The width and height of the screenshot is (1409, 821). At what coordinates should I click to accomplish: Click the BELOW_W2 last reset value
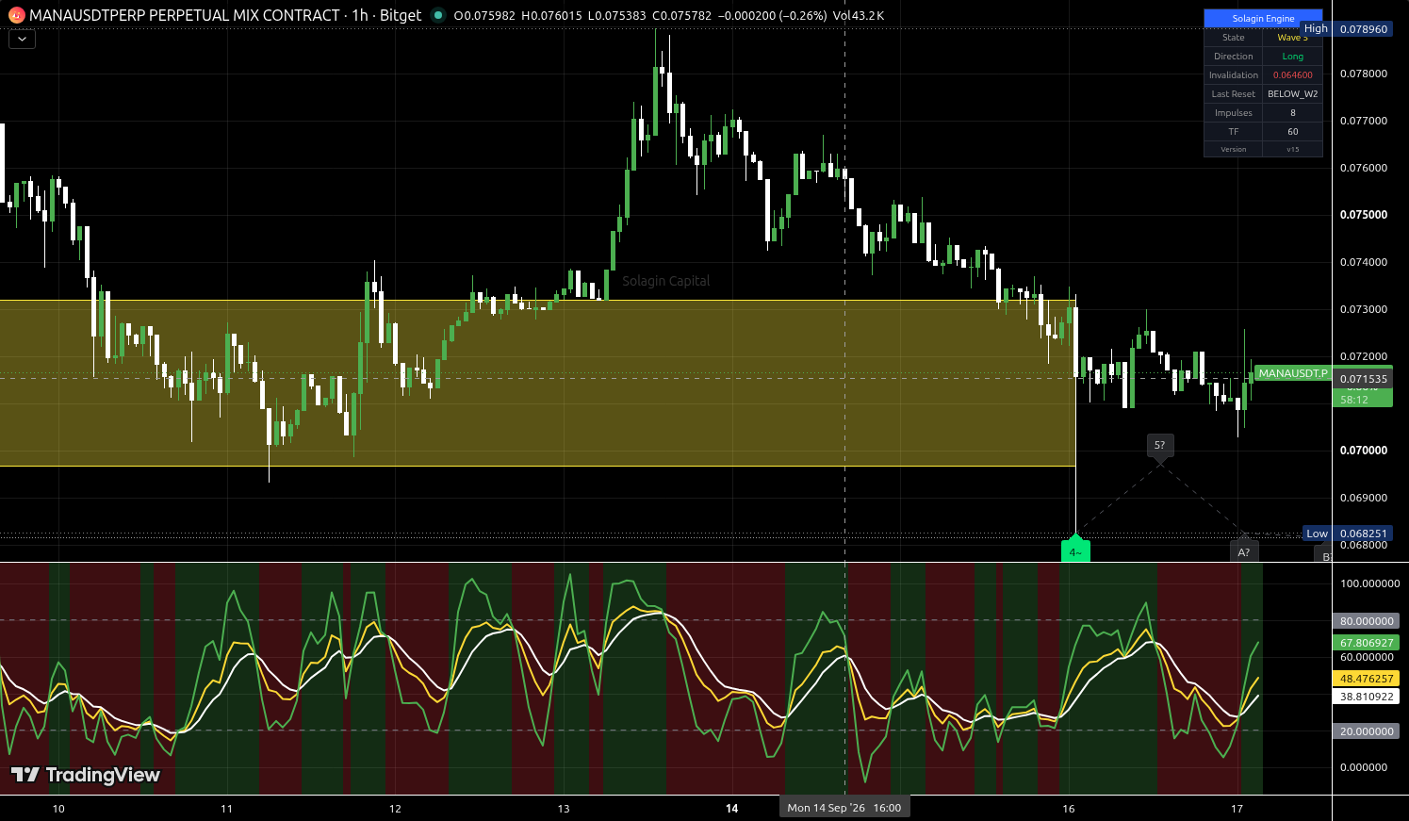[x=1292, y=94]
